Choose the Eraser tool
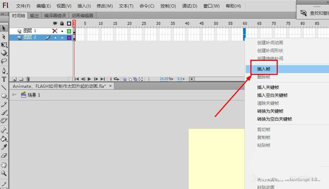 pos(4,156)
